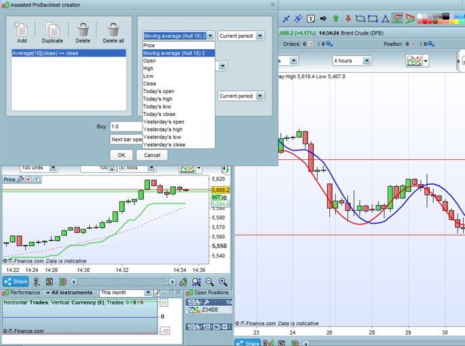Click wrench icon in Performance panel header
Screen dimensions: 465x346
coord(157,293)
